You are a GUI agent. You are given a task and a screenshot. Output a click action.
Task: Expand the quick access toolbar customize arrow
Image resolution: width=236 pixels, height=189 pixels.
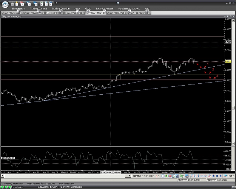[56, 3]
